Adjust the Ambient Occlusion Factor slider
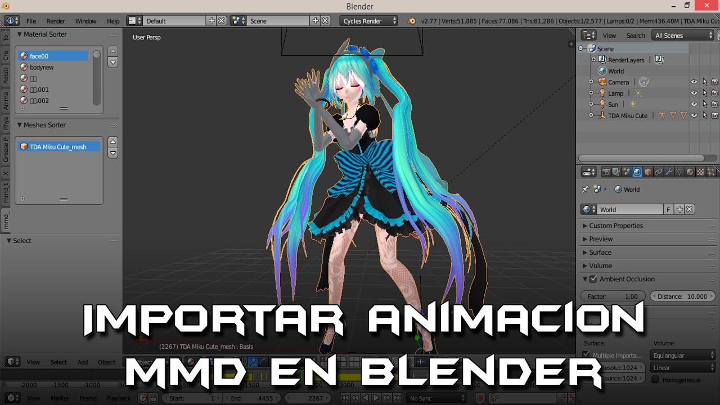Viewport: 720px width, 405px height. pyautogui.click(x=613, y=296)
